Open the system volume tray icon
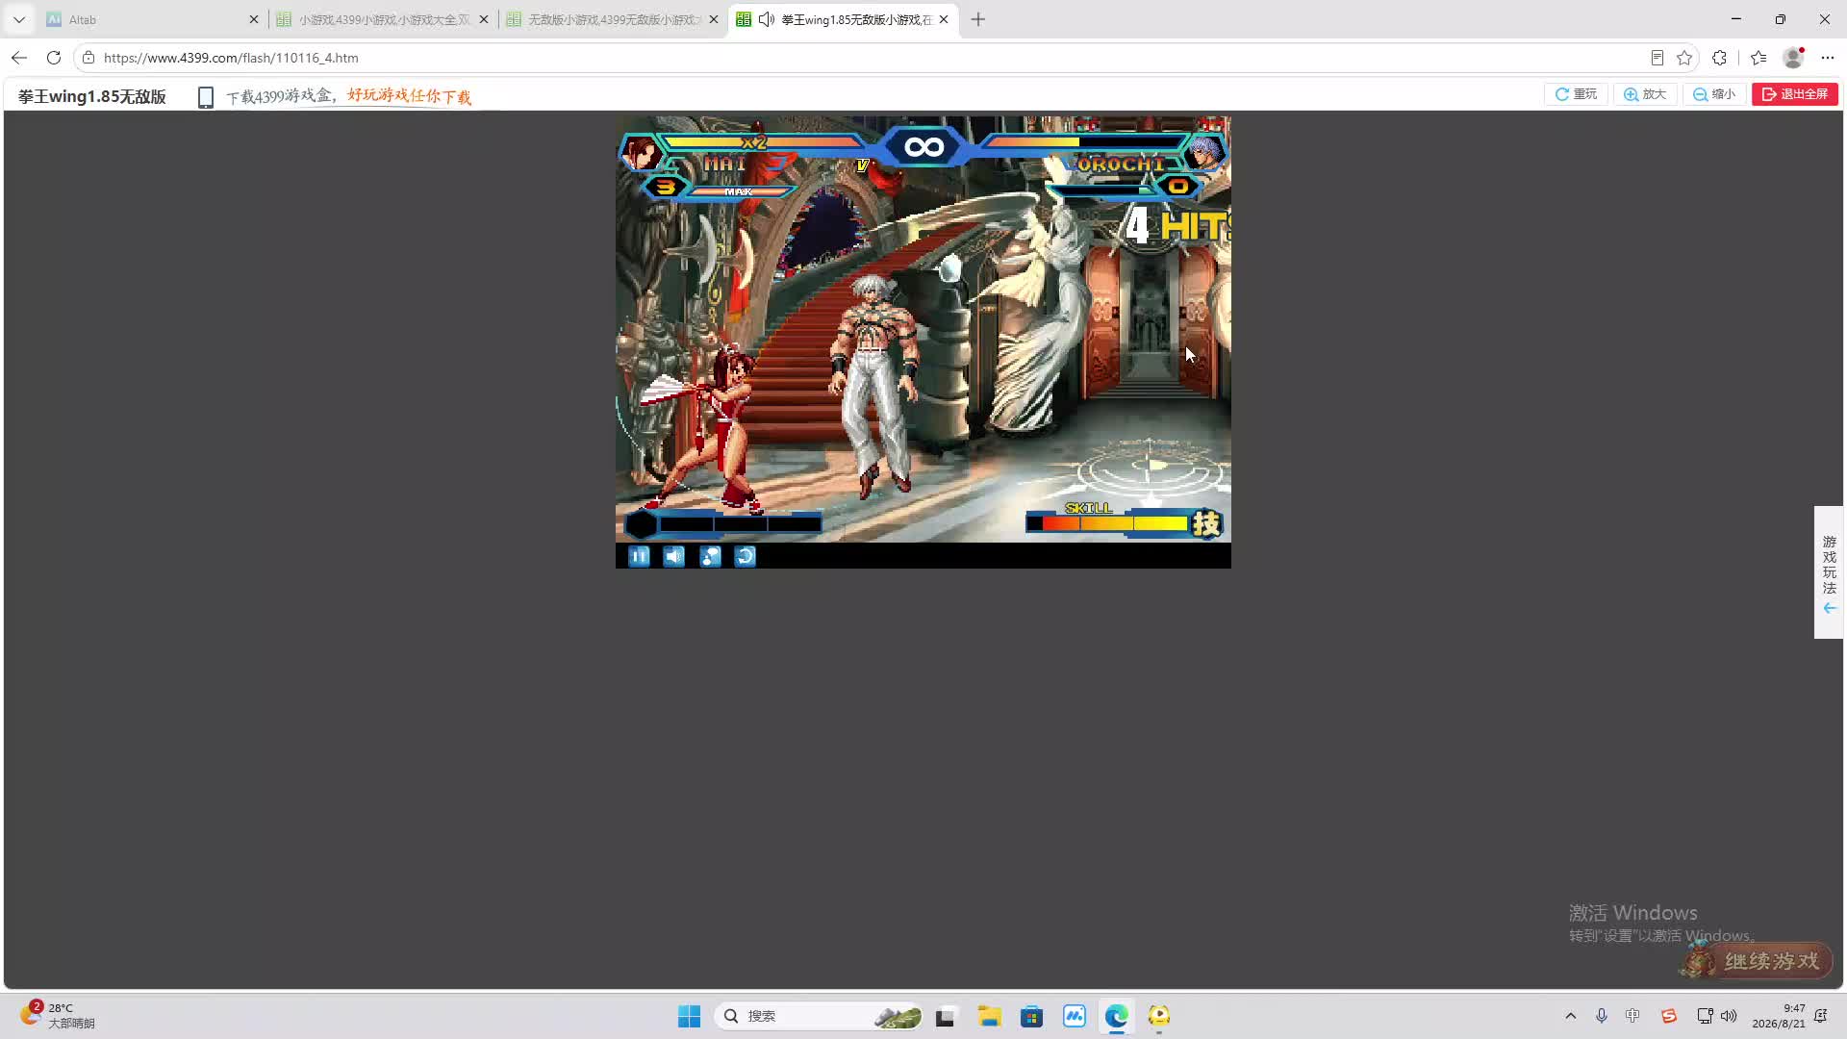Viewport: 1847px width, 1039px height. 1729,1016
